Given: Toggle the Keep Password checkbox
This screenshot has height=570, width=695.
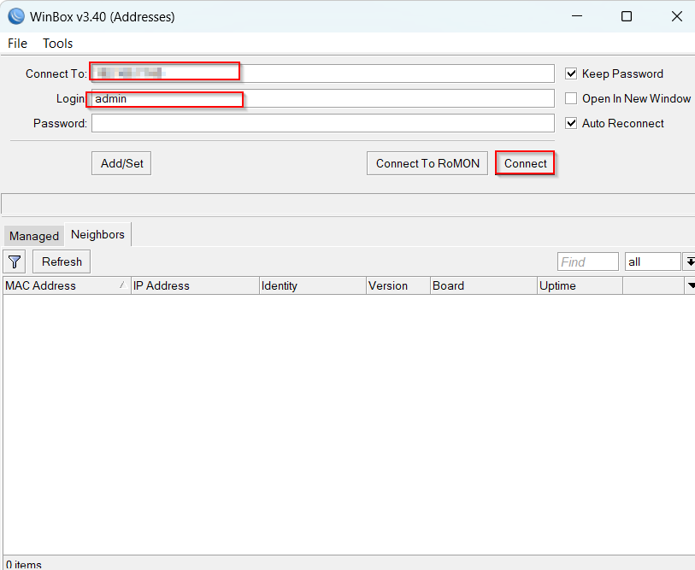Looking at the screenshot, I should tap(571, 73).
